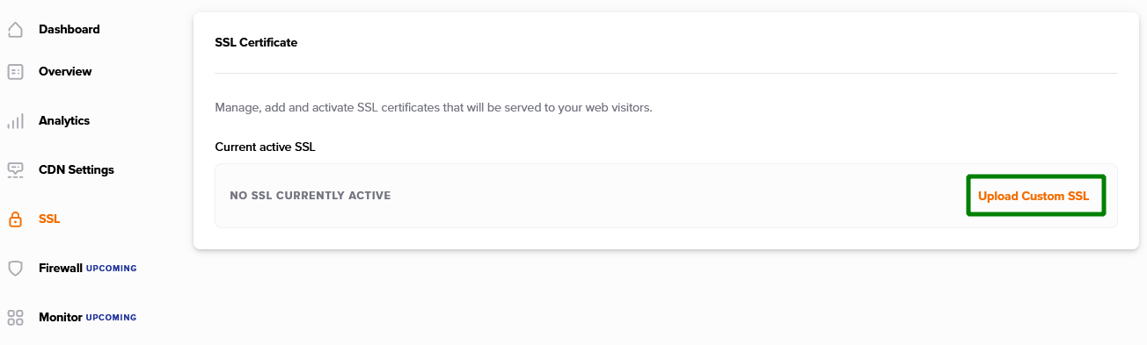1147x345 pixels.
Task: Click the Upload Custom SSL button
Action: coord(1035,196)
